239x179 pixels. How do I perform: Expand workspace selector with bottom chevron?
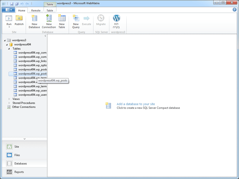(25, 139)
